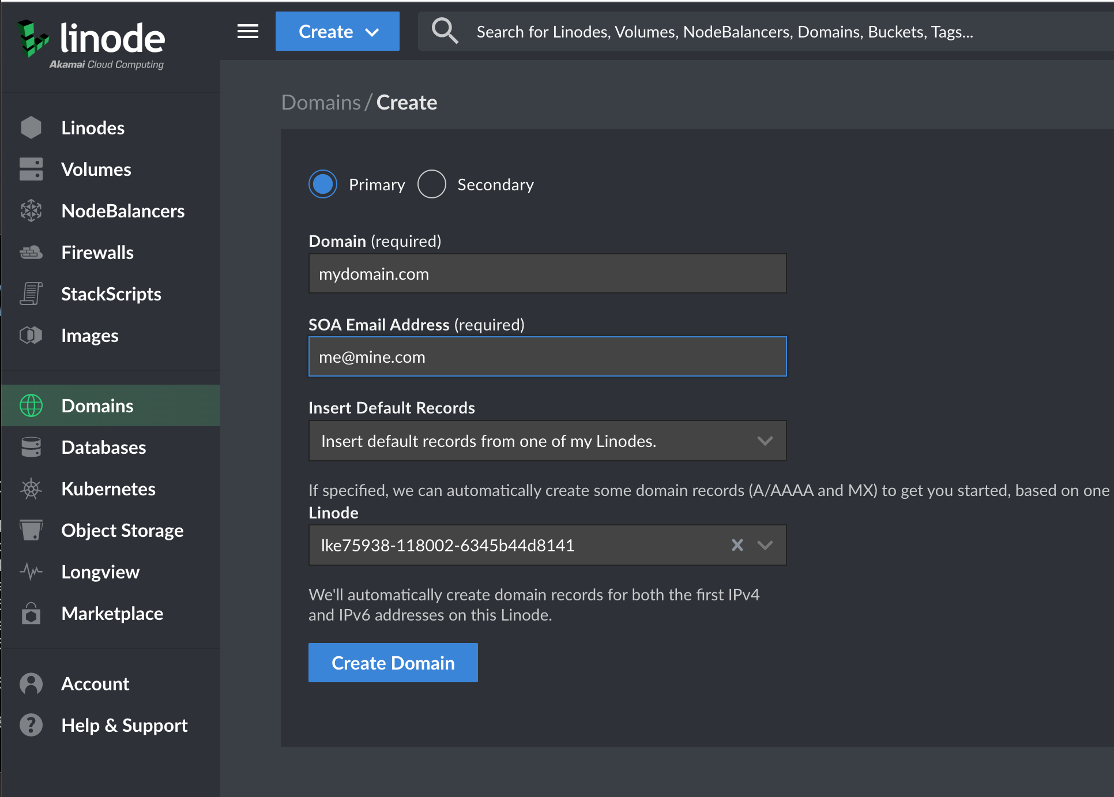Open the Domains breadcrumb link
This screenshot has width=1114, height=797.
321,101
